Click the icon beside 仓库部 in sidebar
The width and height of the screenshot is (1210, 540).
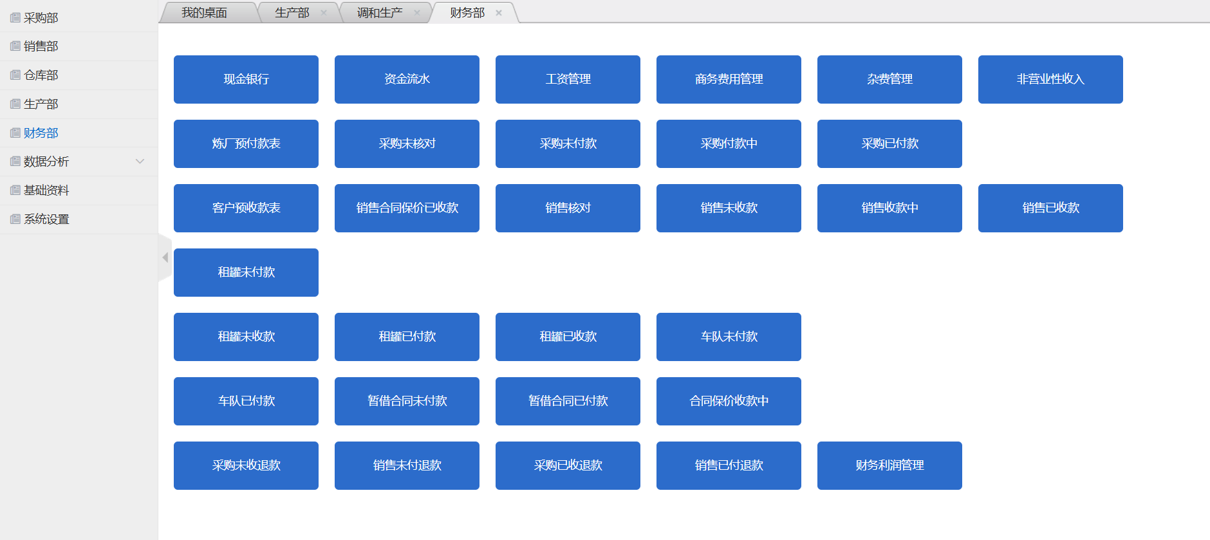click(15, 75)
